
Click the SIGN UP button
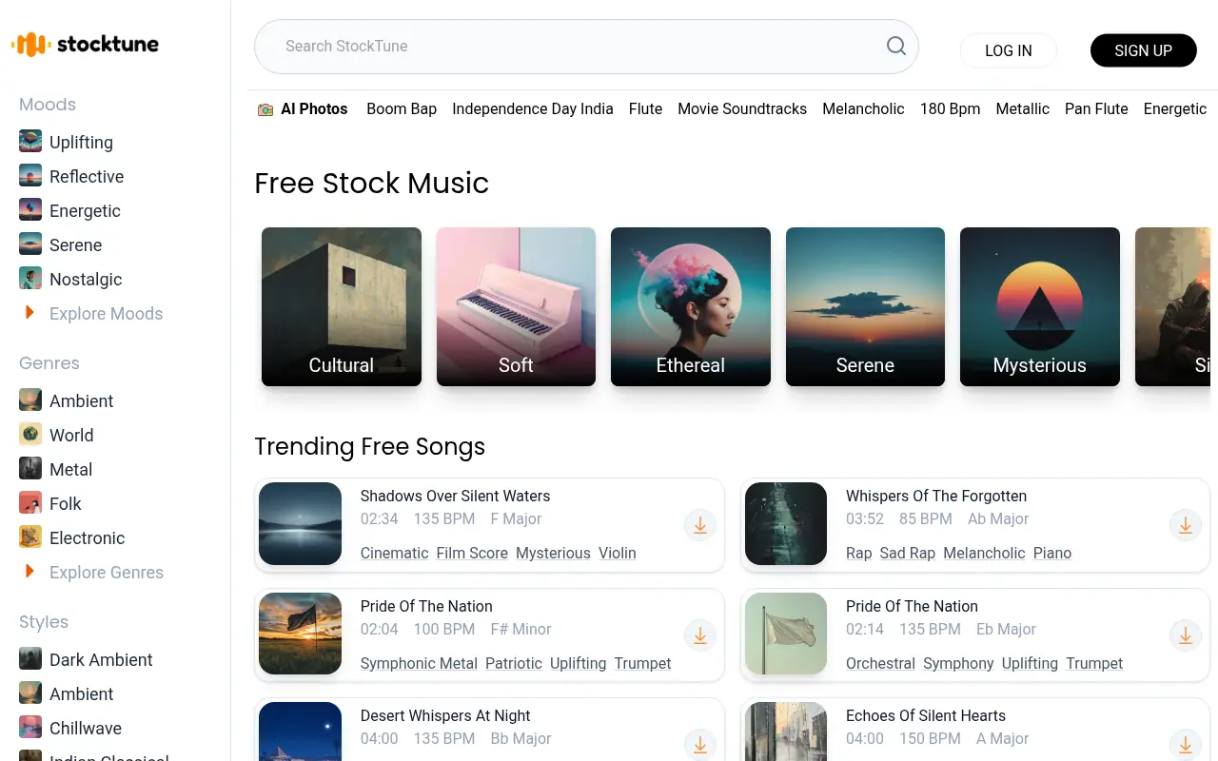click(1143, 50)
